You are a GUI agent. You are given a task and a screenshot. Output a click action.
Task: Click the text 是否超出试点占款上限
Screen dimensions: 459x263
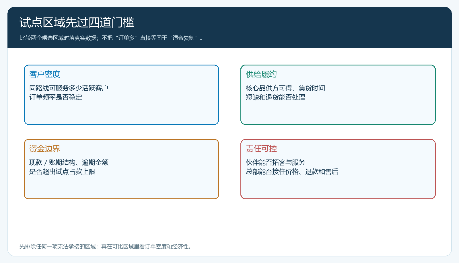tap(62, 172)
